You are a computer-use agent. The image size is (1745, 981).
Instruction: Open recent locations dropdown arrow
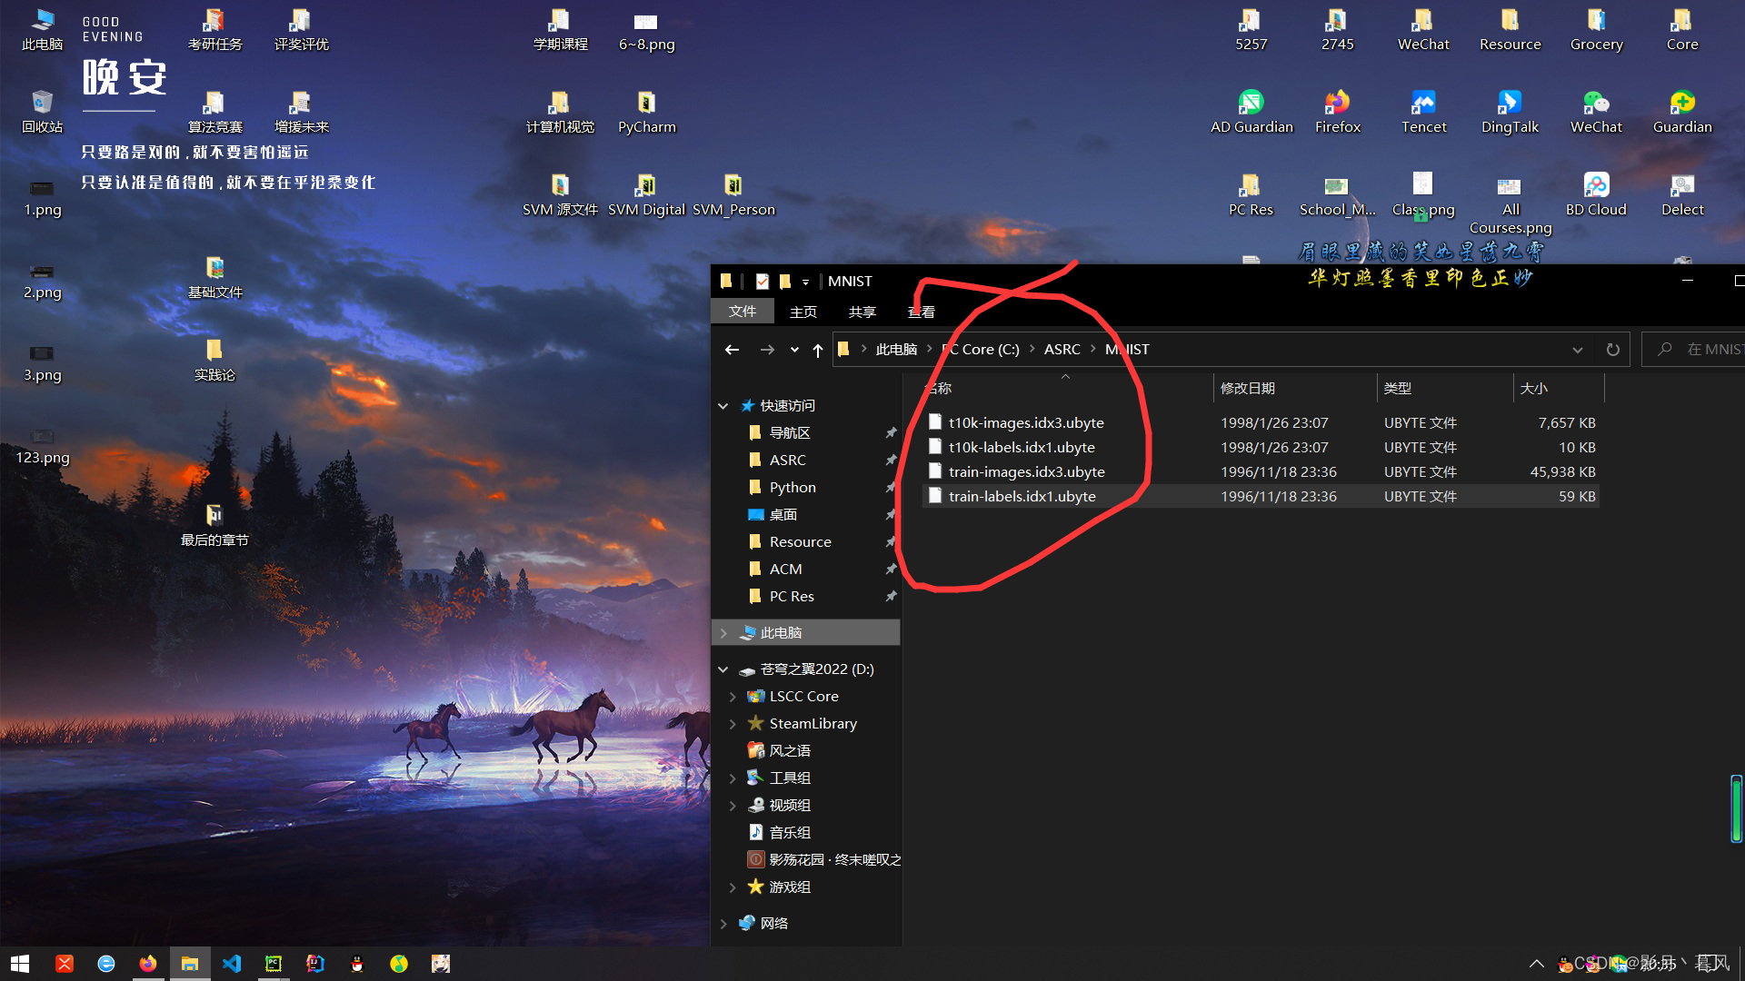(x=794, y=350)
